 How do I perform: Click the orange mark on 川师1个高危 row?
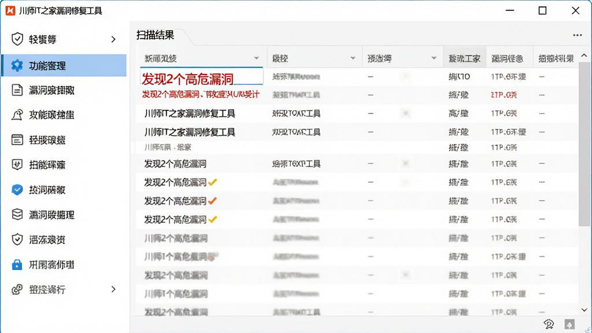213,257
